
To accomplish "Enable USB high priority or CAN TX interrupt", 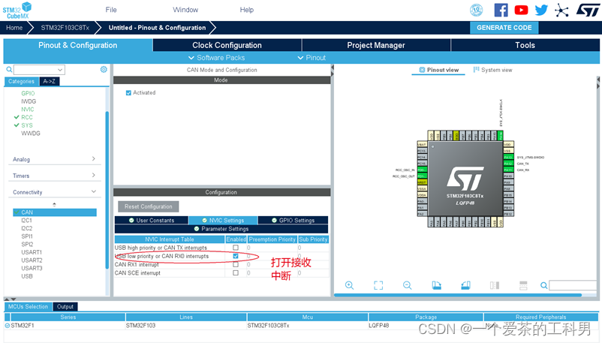I will 236,248.
